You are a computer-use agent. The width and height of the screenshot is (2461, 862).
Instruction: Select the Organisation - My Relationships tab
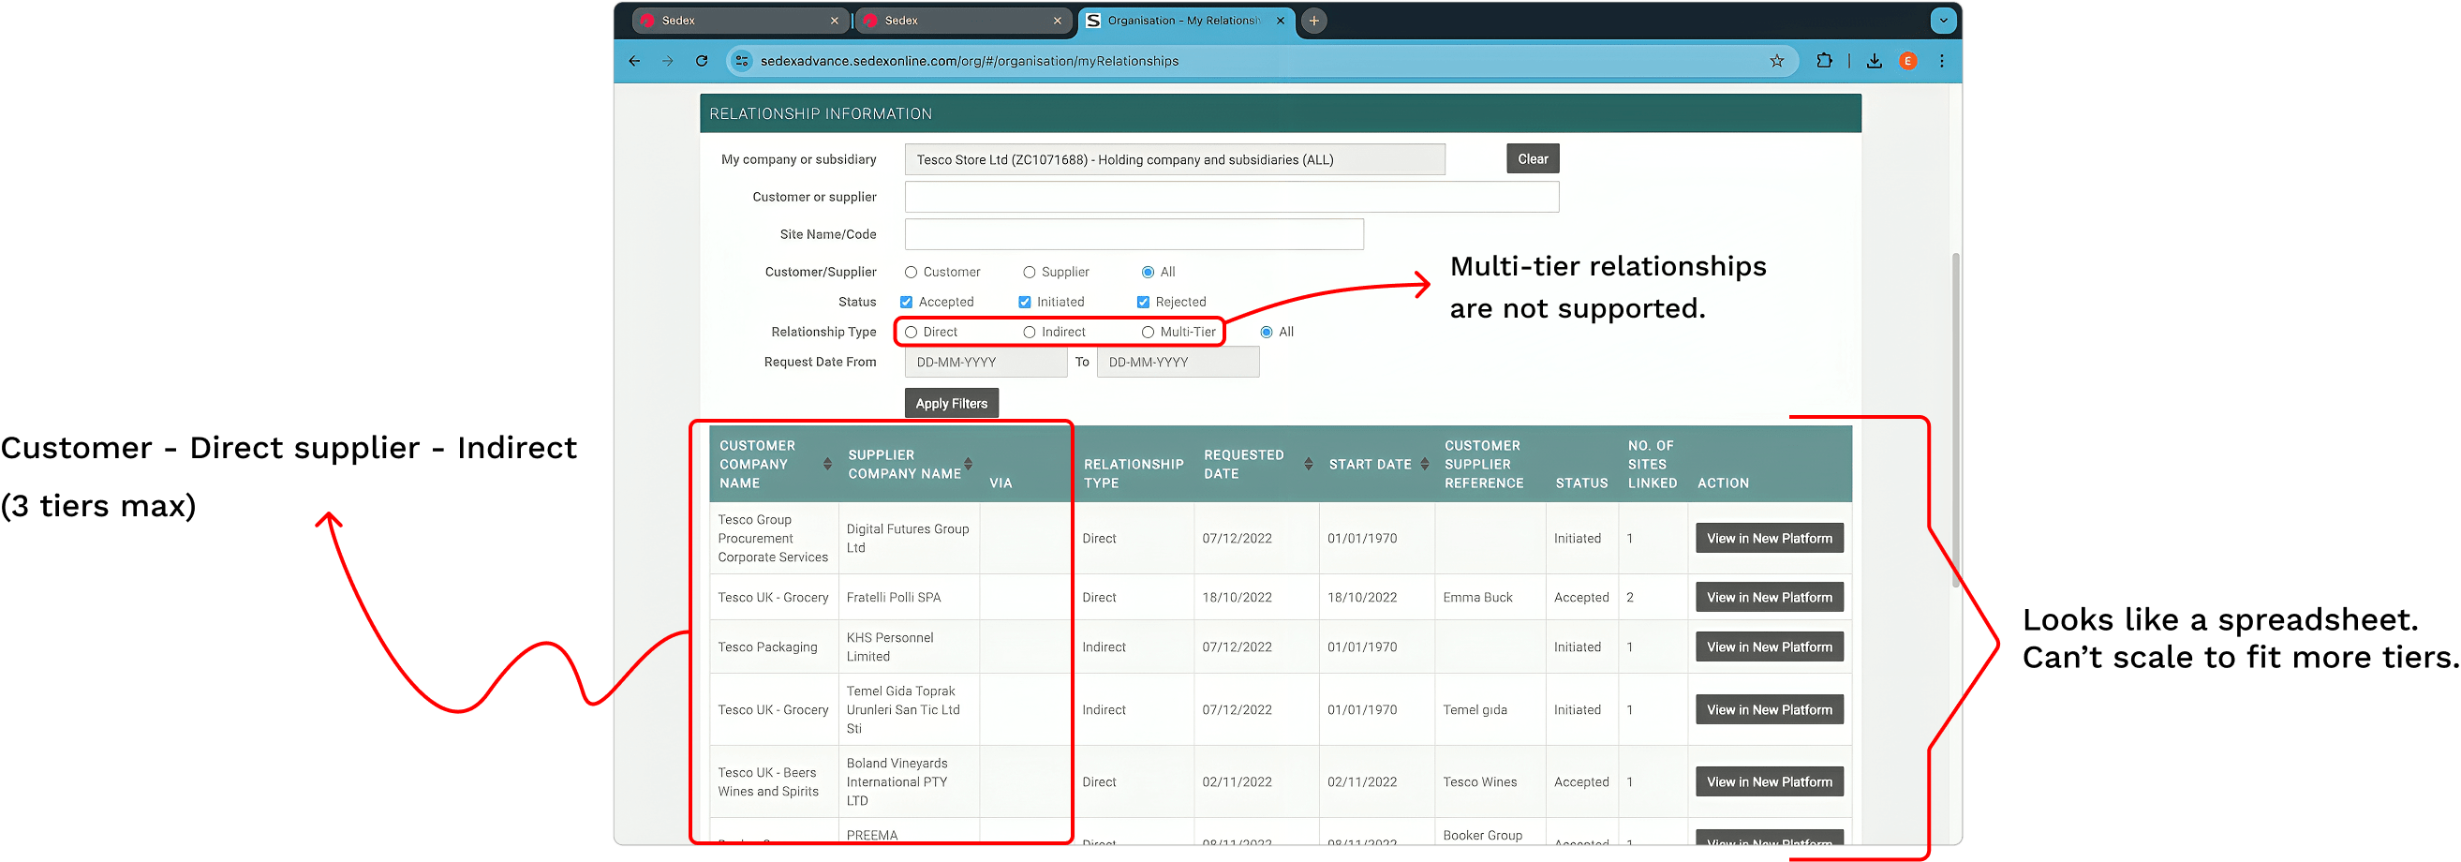click(x=1186, y=21)
